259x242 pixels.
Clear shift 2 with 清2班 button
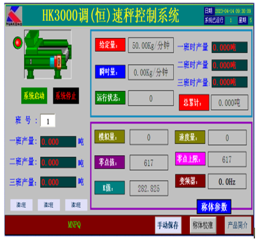tap(49, 205)
